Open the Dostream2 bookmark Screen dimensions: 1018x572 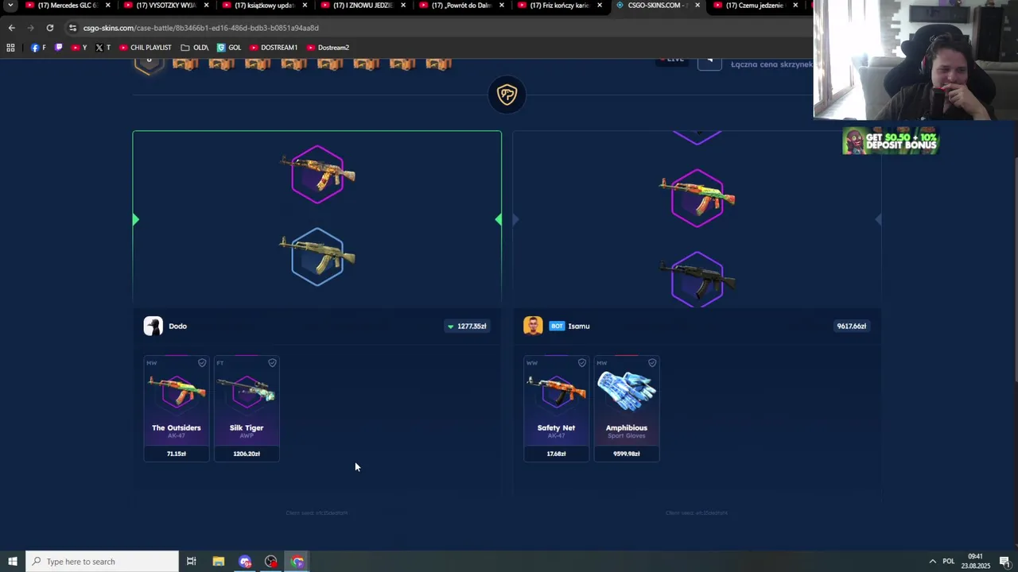(x=327, y=48)
